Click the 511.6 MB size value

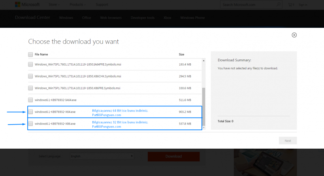(185, 100)
